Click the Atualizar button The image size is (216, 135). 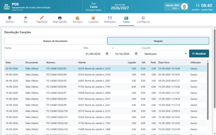pyautogui.click(x=199, y=53)
